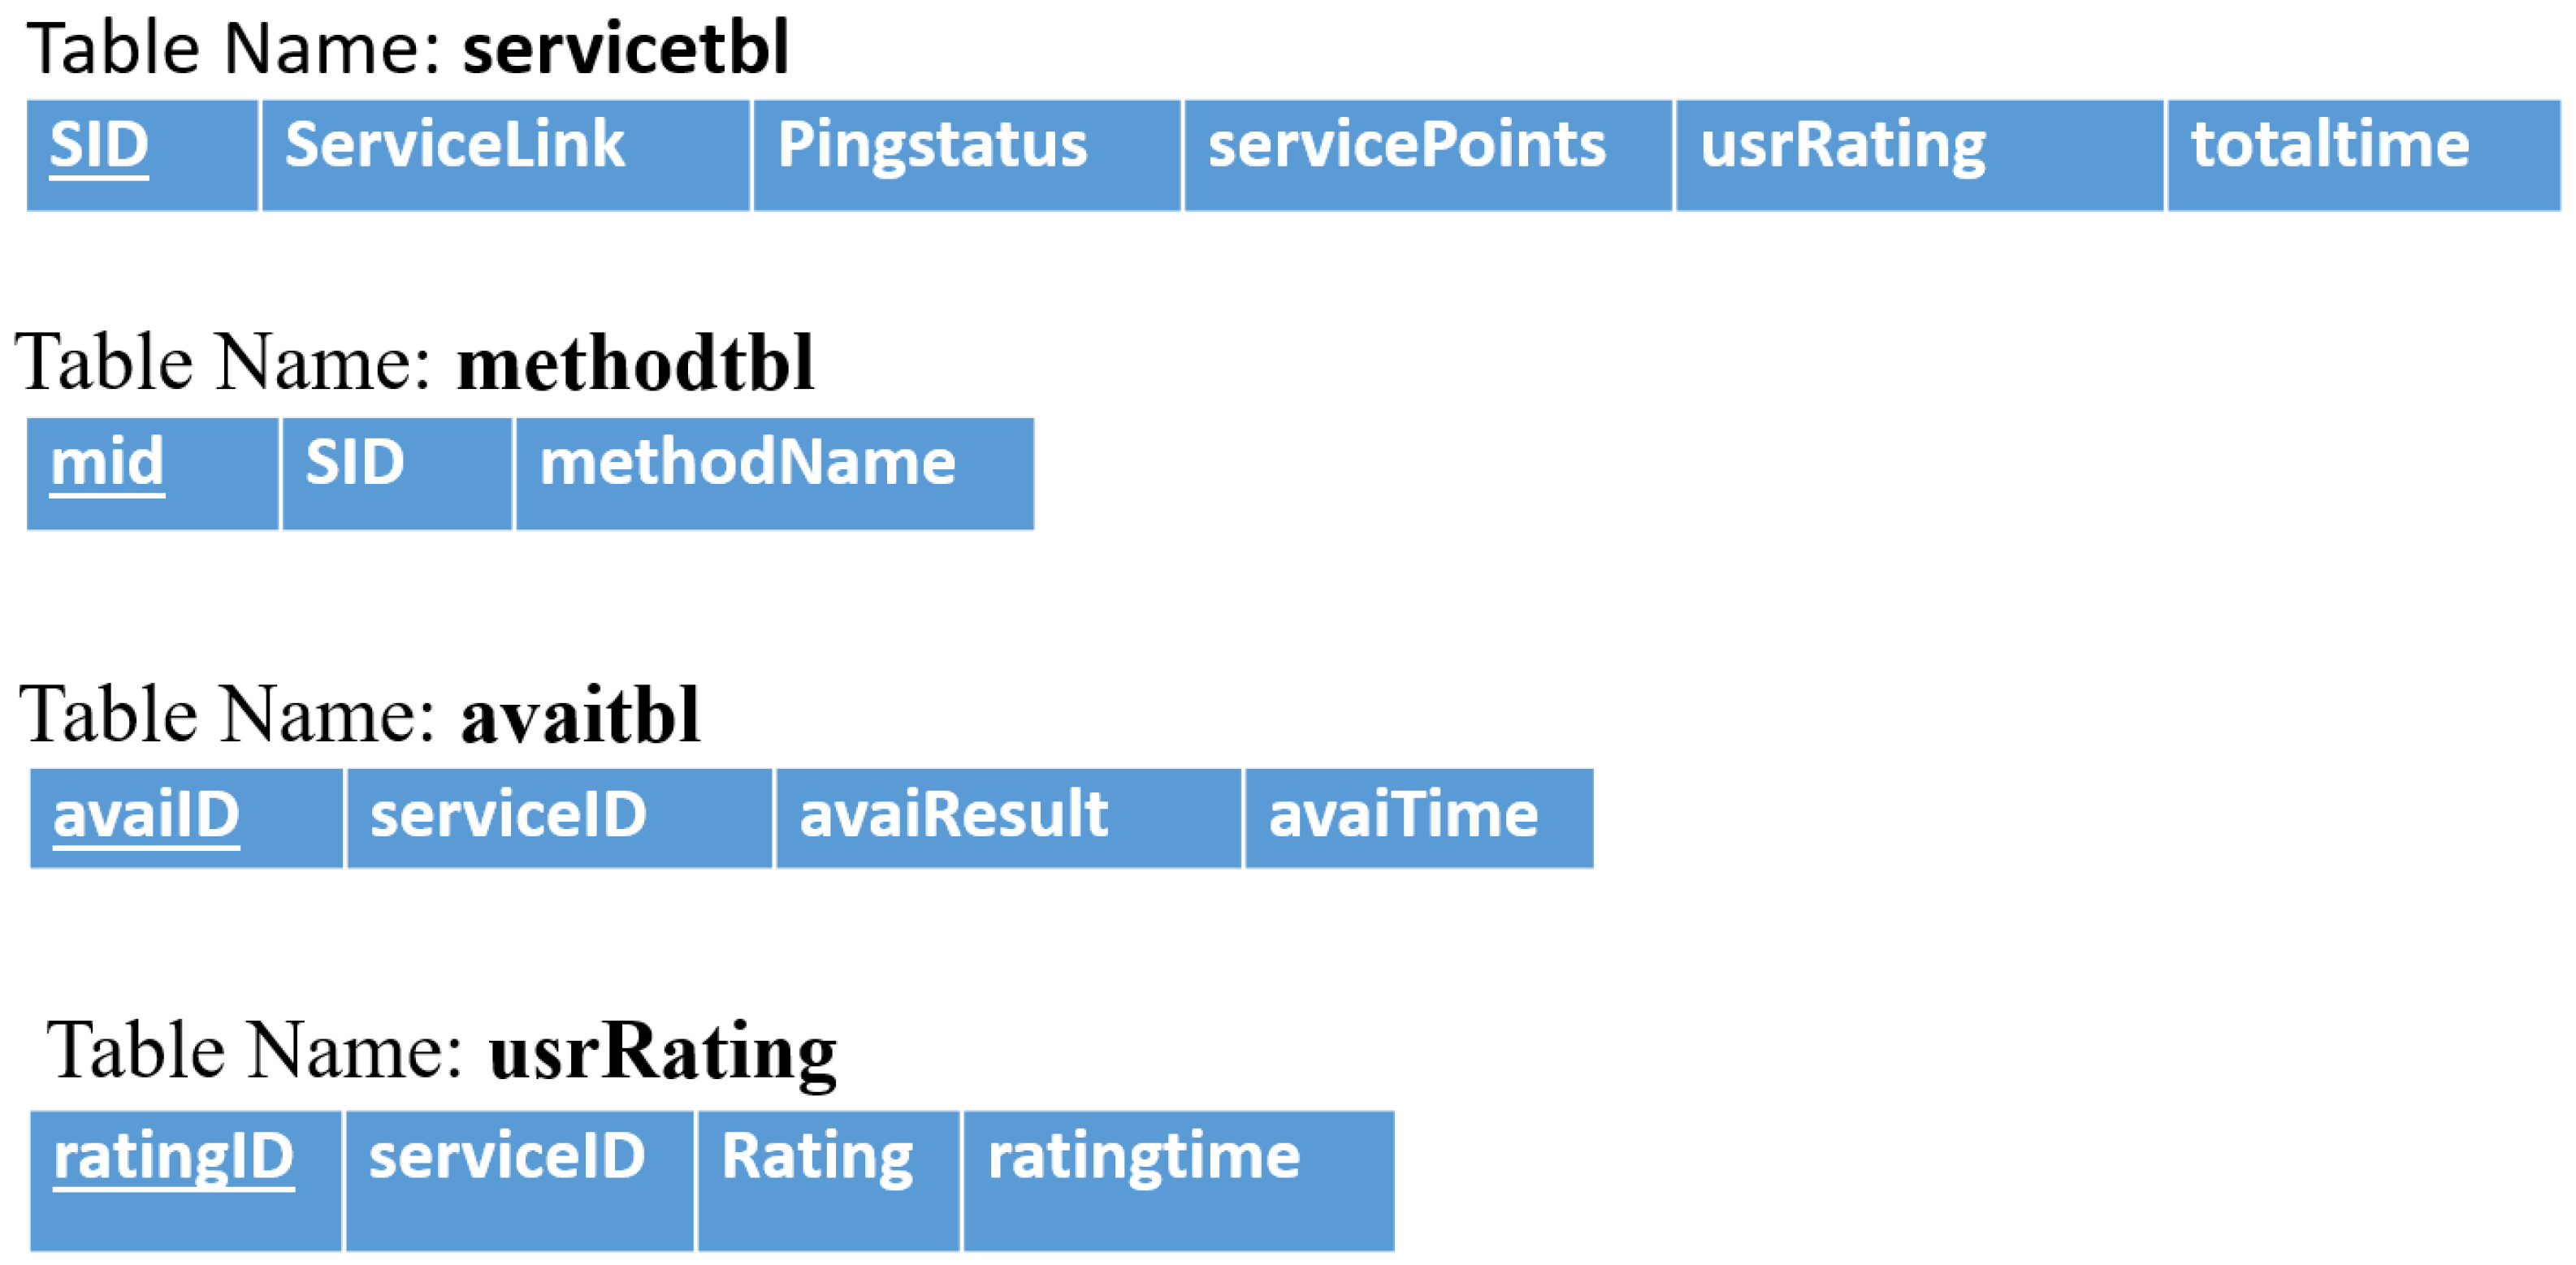Select the avaiTime column cell

point(1403,815)
